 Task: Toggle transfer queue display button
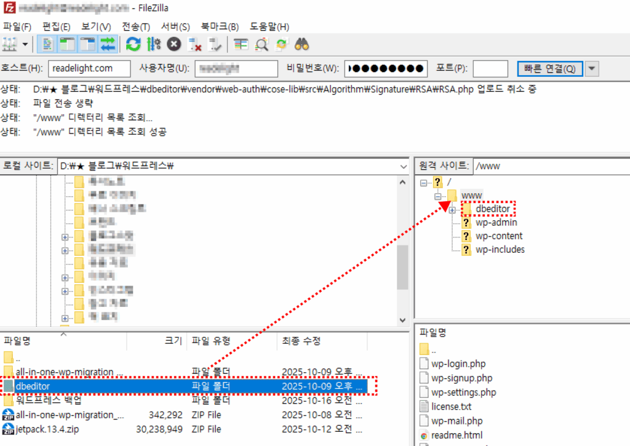click(108, 44)
